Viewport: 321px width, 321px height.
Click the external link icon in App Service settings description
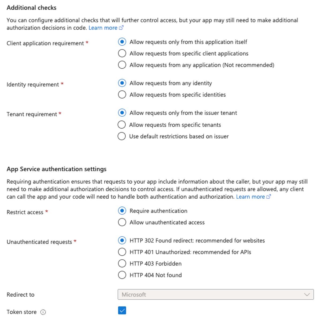coord(269,197)
